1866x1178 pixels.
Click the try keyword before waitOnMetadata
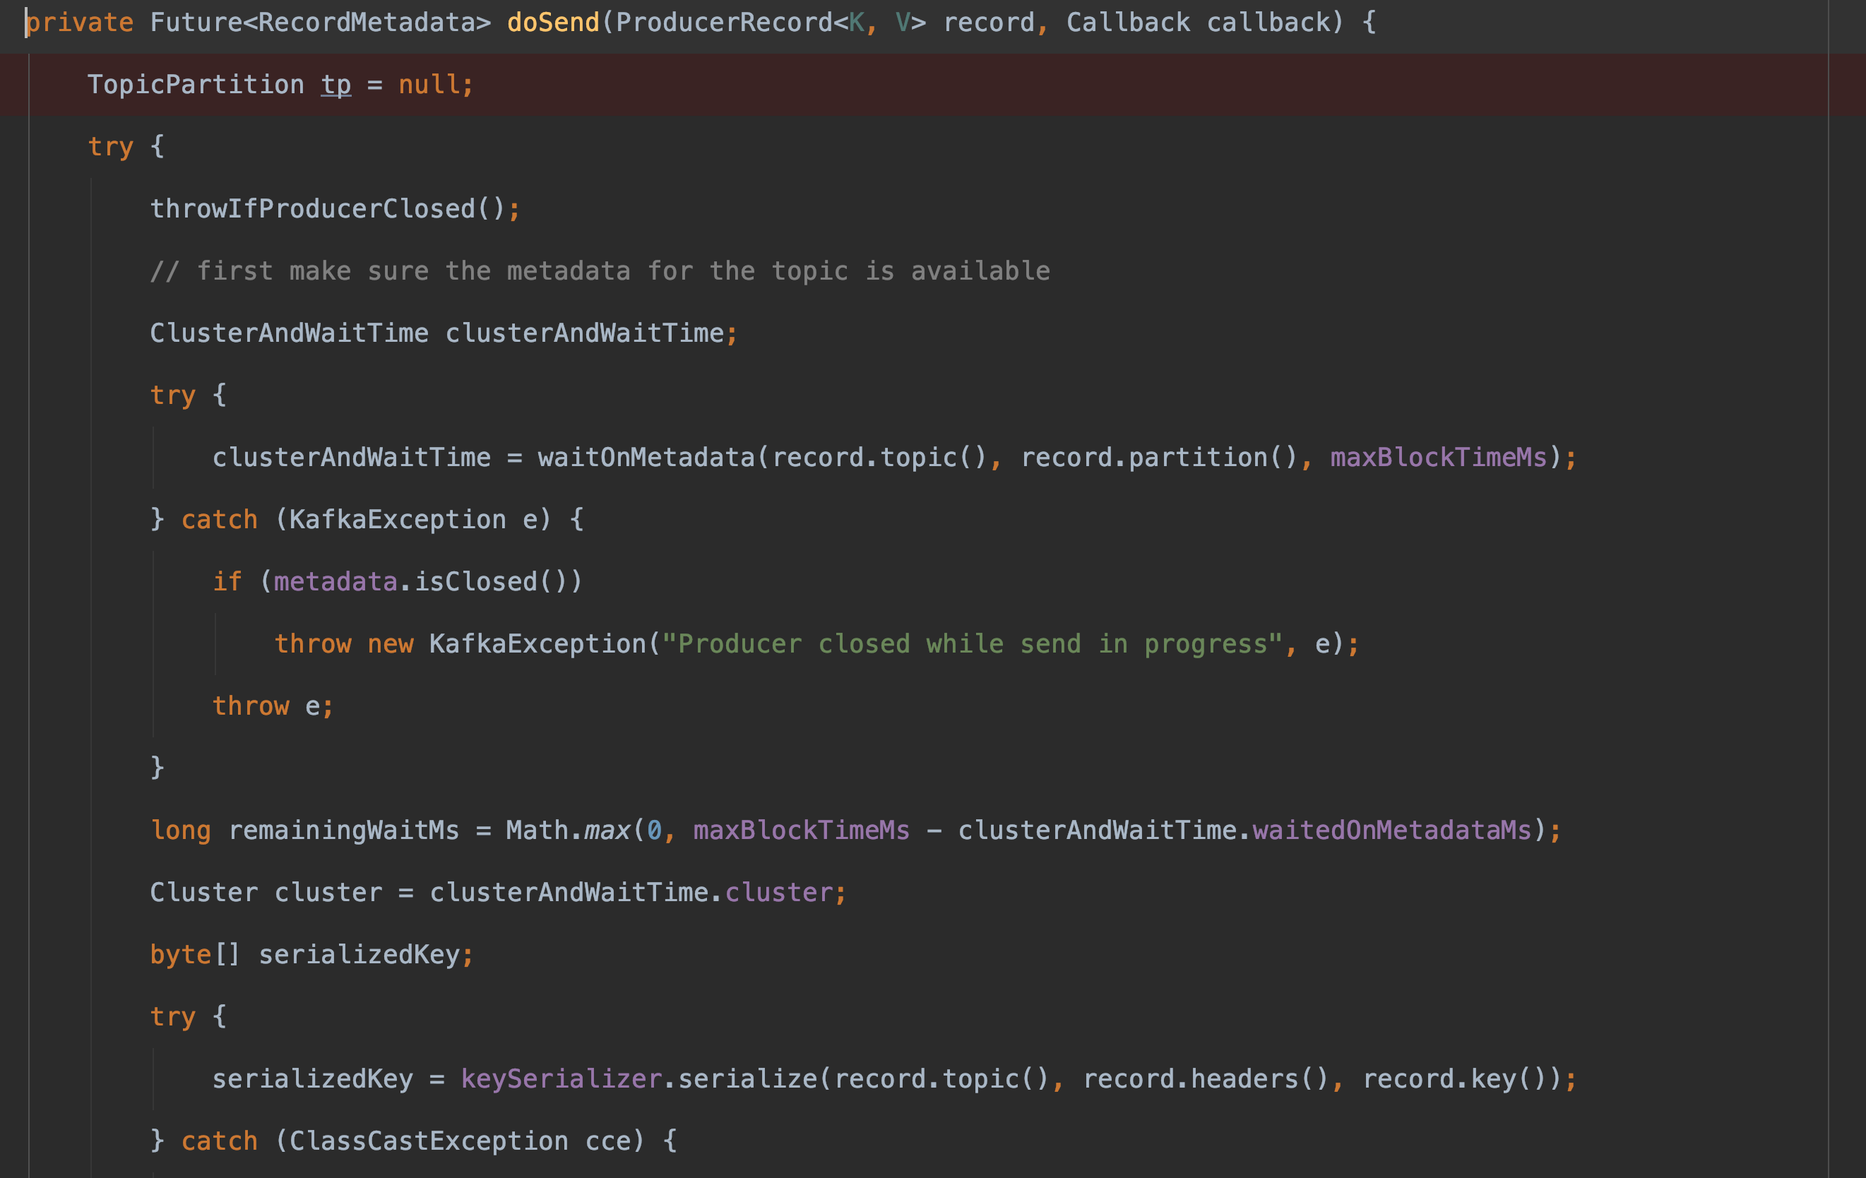click(x=173, y=395)
